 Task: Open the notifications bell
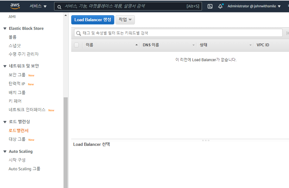click(x=220, y=6)
